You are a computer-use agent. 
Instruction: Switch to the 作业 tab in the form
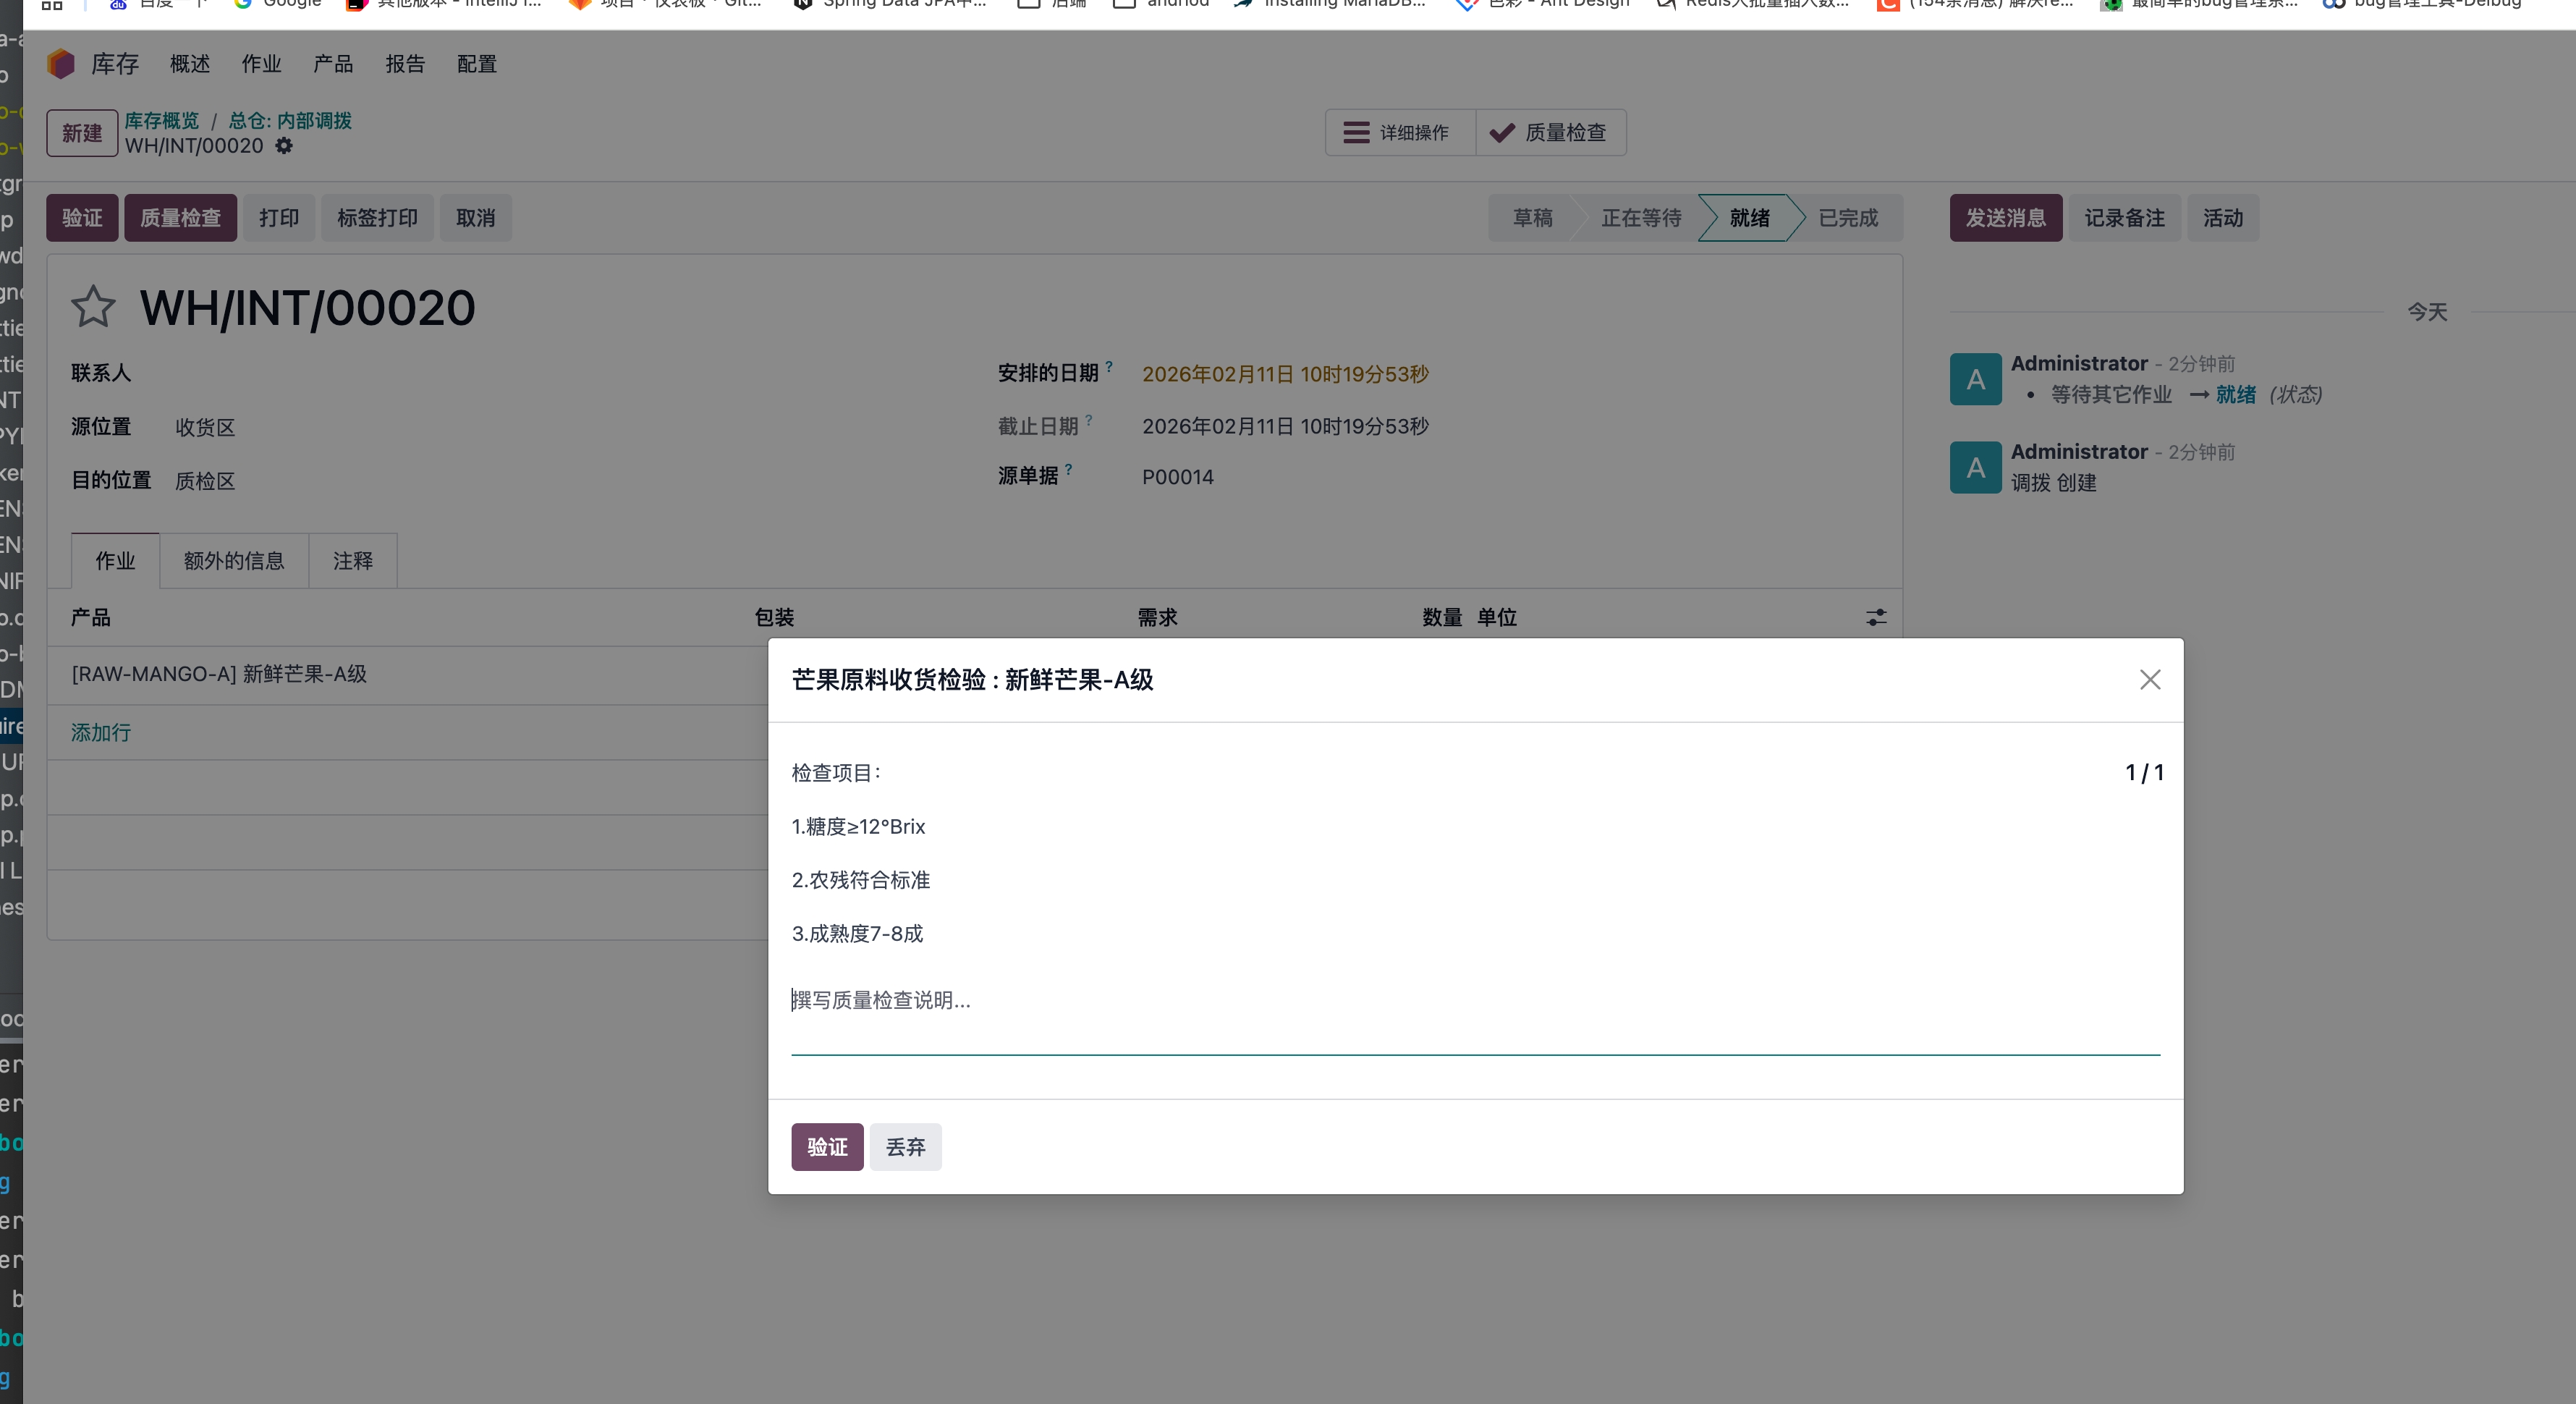(x=115, y=561)
